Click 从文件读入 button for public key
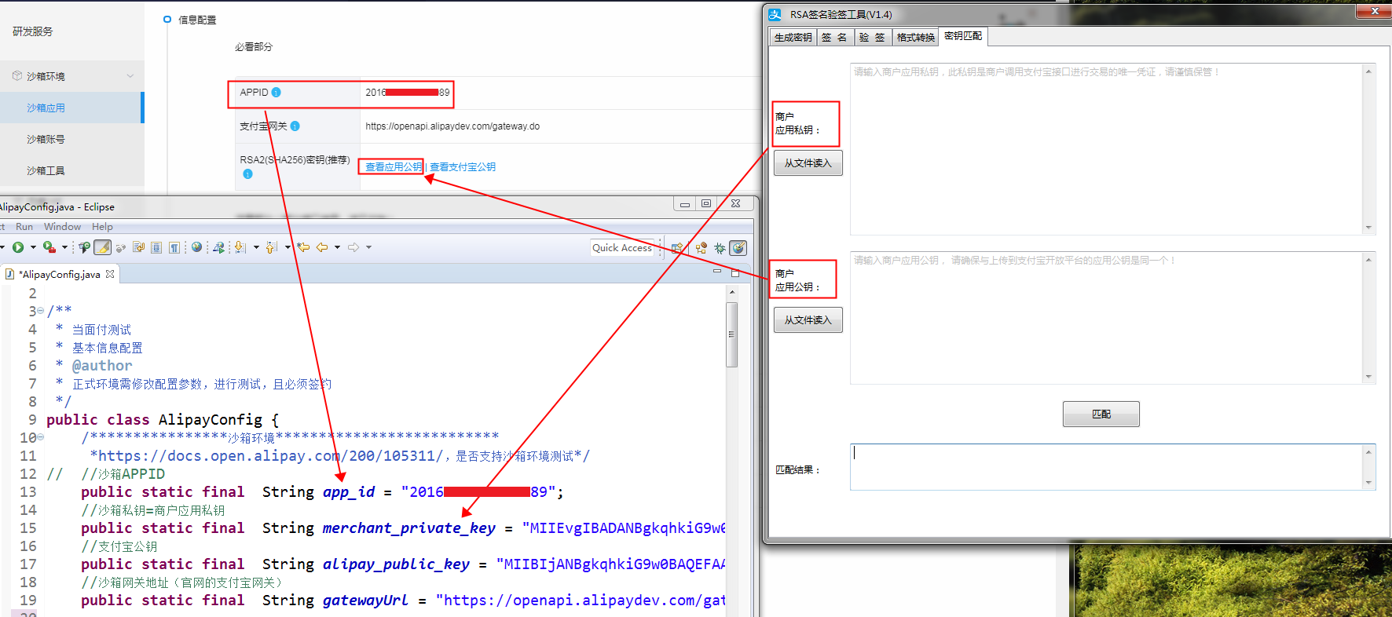Screen dimensions: 1392x617 808,319
